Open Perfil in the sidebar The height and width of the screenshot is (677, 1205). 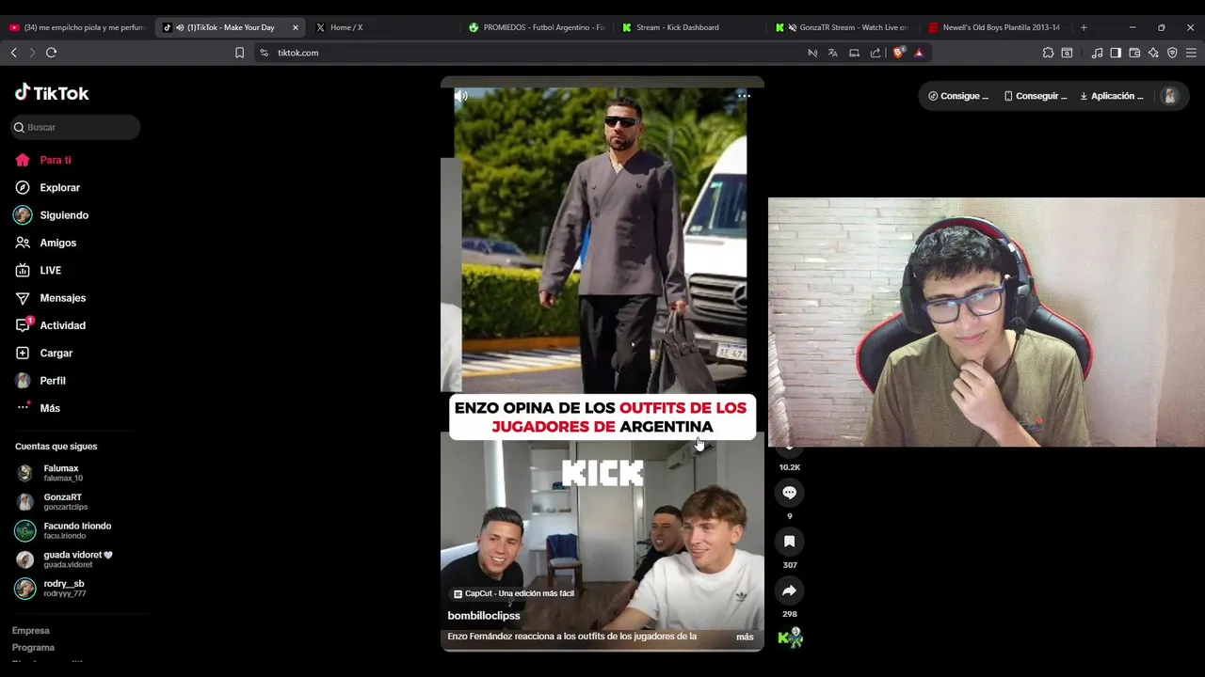pos(40,381)
